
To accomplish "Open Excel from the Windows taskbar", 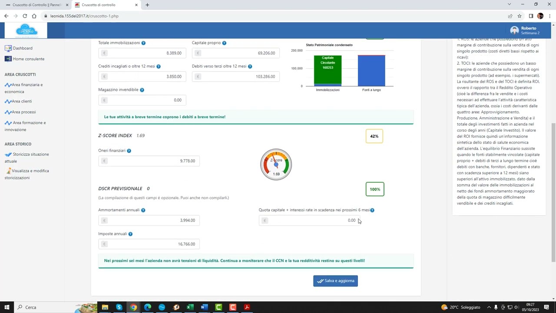I will [x=190, y=307].
